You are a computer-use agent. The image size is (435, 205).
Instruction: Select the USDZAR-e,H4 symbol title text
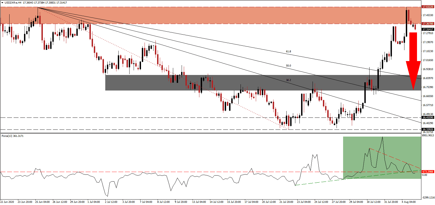(13, 3)
